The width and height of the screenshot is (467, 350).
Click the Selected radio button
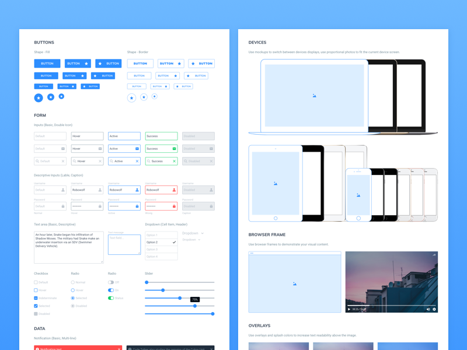72,298
